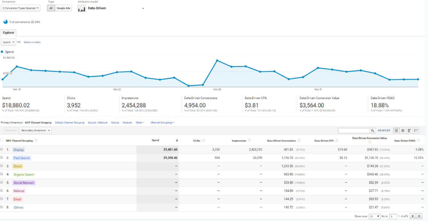Viewport: 428px width, 221px height.
Task: Click the Data-Driven Conversions column help icon
Action: (x=299, y=140)
